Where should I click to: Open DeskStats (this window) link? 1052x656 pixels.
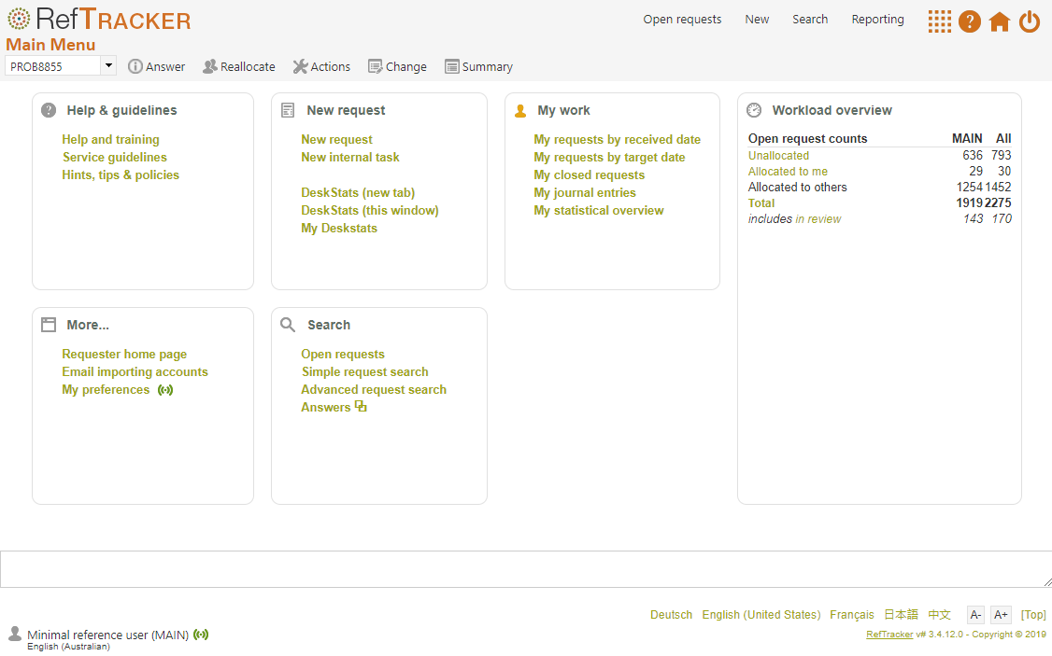370,210
